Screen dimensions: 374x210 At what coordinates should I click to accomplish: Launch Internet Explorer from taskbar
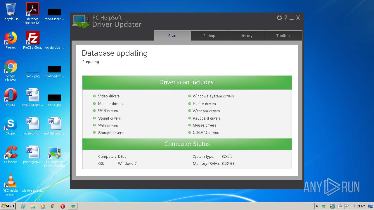(x=23, y=206)
